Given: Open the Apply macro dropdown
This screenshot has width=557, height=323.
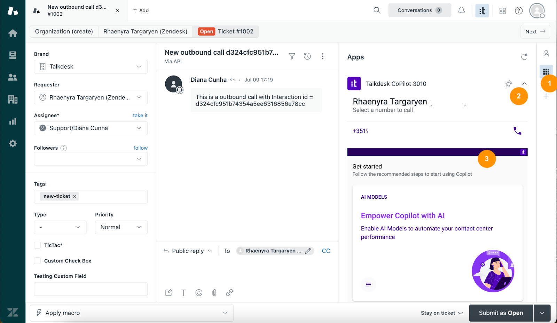Looking at the screenshot, I should [132, 313].
